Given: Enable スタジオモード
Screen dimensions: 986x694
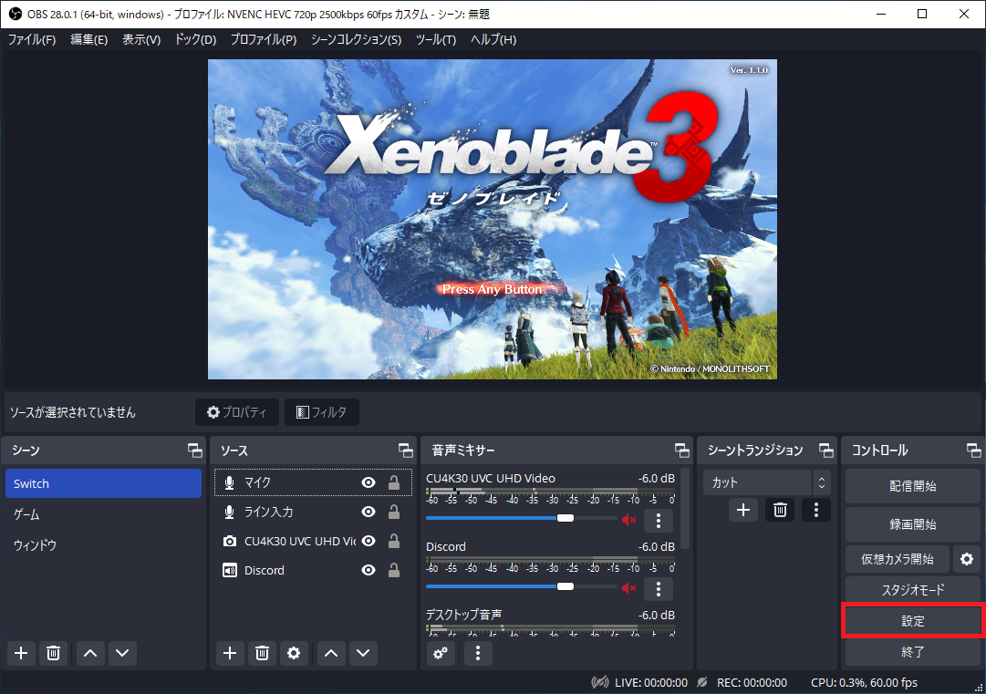Looking at the screenshot, I should (912, 590).
